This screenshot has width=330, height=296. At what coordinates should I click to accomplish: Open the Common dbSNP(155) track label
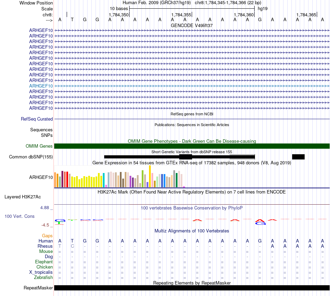[x=31, y=157]
